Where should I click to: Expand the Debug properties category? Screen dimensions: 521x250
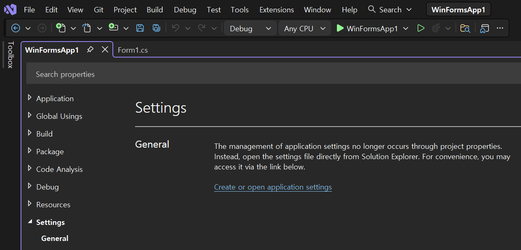point(30,186)
